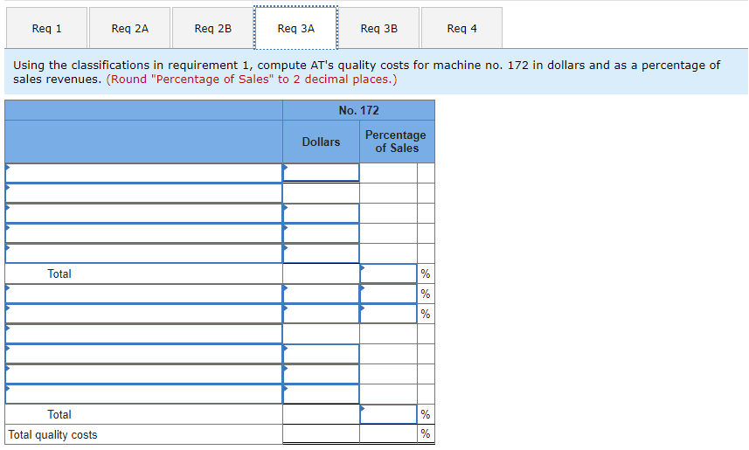Click the percentage field in the first Total row
Image resolution: width=749 pixels, height=450 pixels.
click(388, 273)
